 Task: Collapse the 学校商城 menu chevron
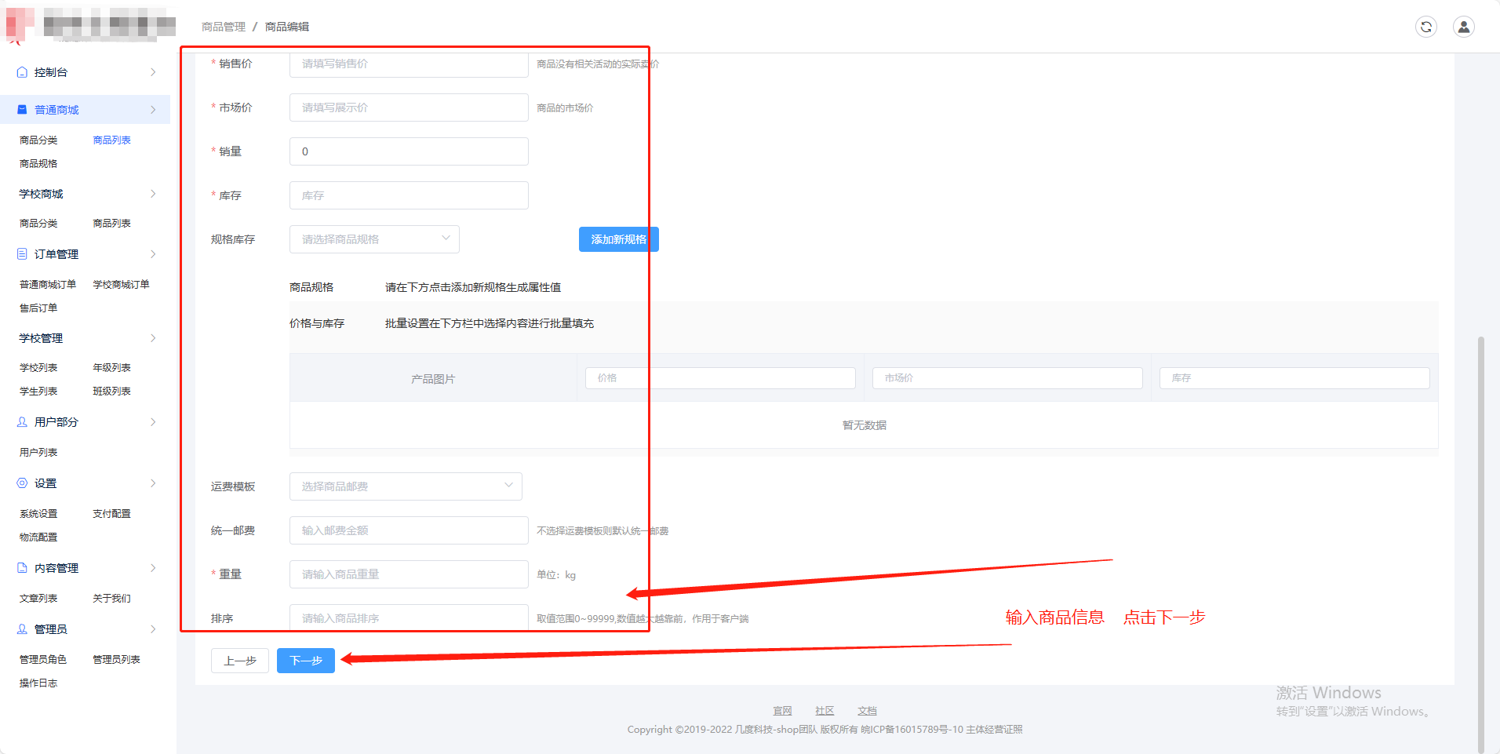pyautogui.click(x=153, y=194)
